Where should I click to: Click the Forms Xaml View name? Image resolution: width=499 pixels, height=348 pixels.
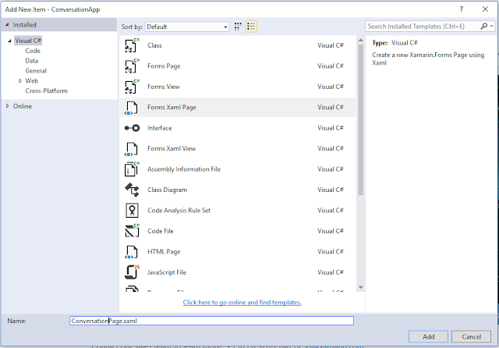(x=172, y=148)
